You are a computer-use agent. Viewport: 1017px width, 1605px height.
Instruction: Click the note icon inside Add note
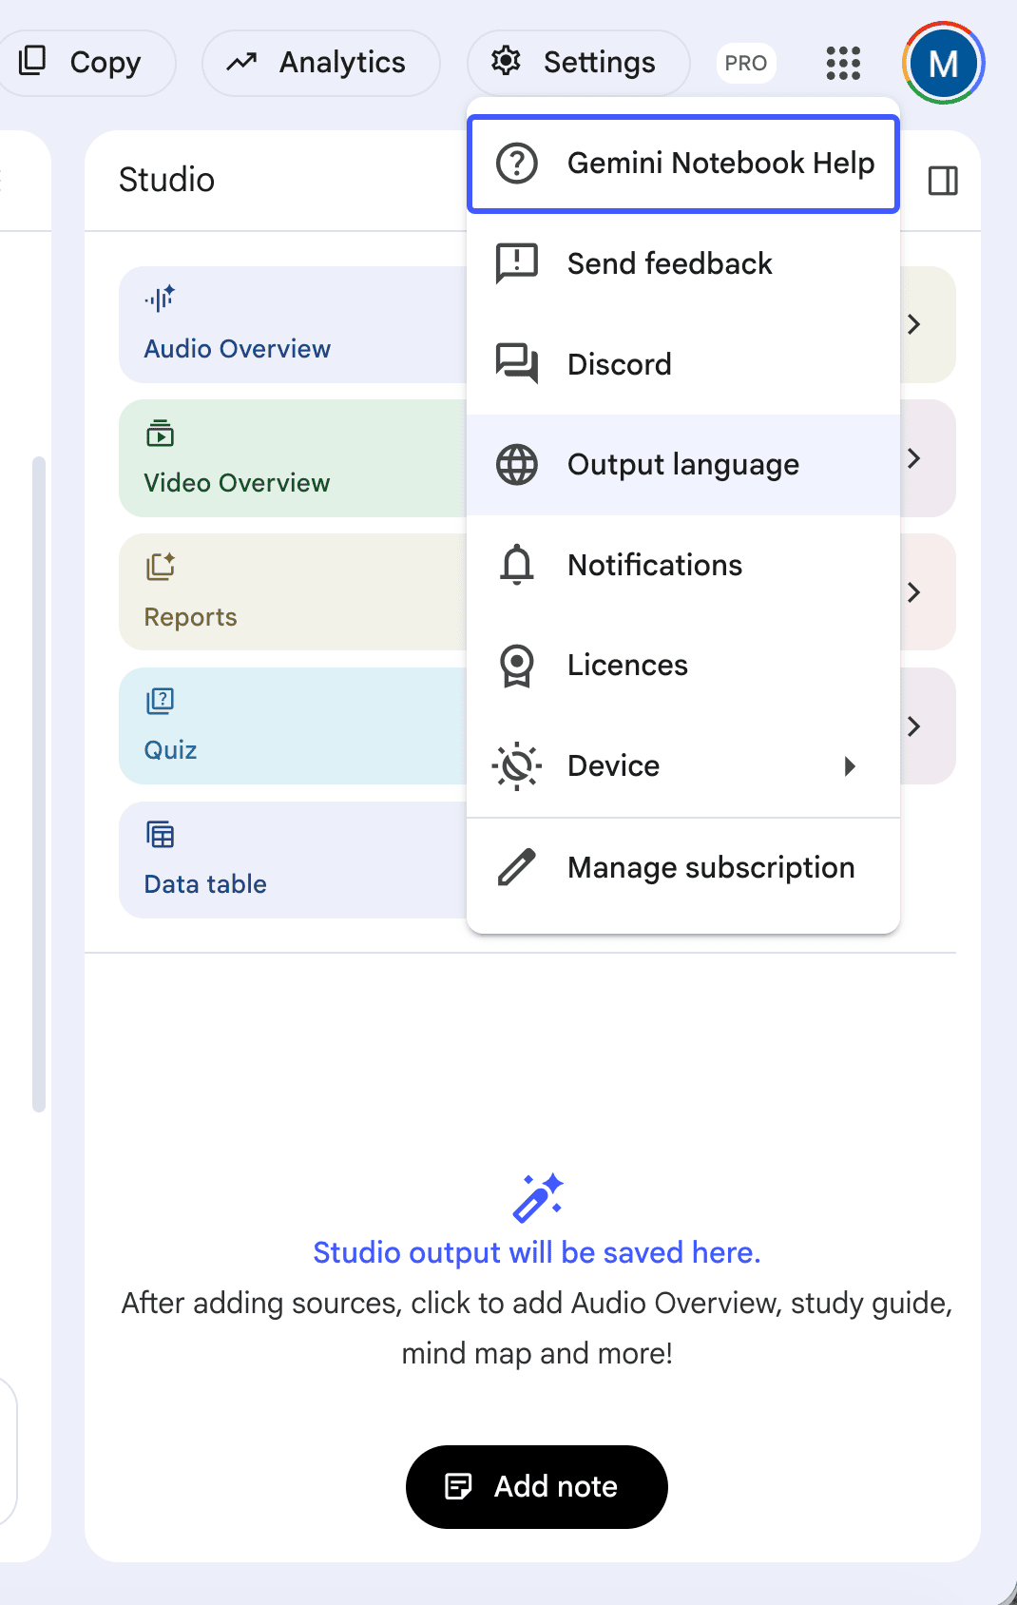click(458, 1486)
